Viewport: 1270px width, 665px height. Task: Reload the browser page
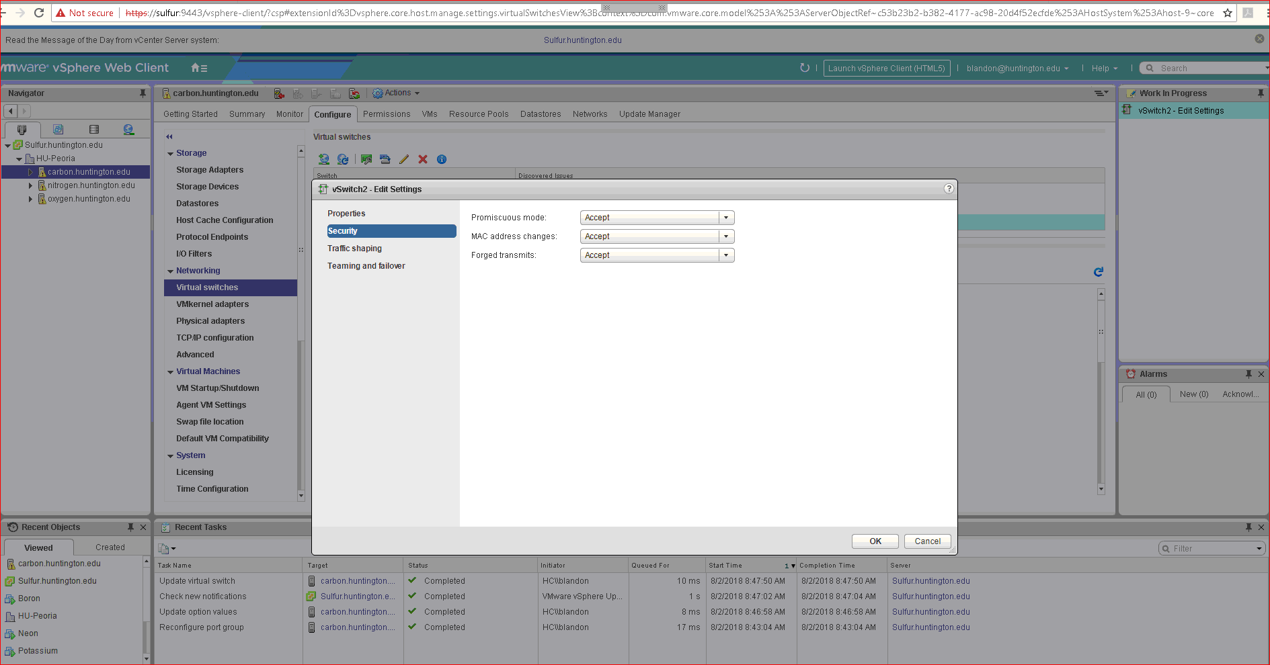(x=39, y=13)
